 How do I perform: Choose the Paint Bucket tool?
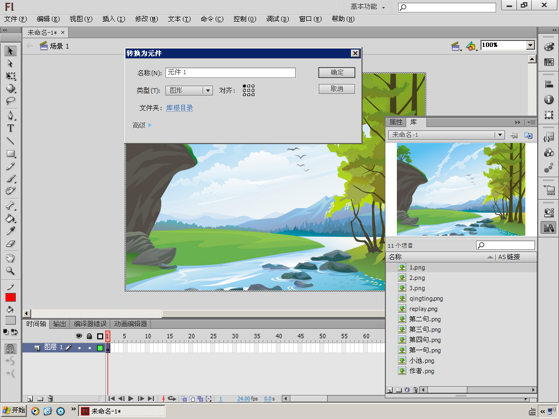10,219
